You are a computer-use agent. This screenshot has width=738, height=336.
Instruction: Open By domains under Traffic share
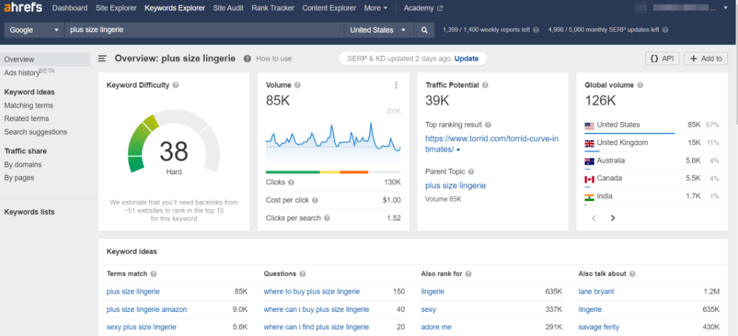pos(23,165)
